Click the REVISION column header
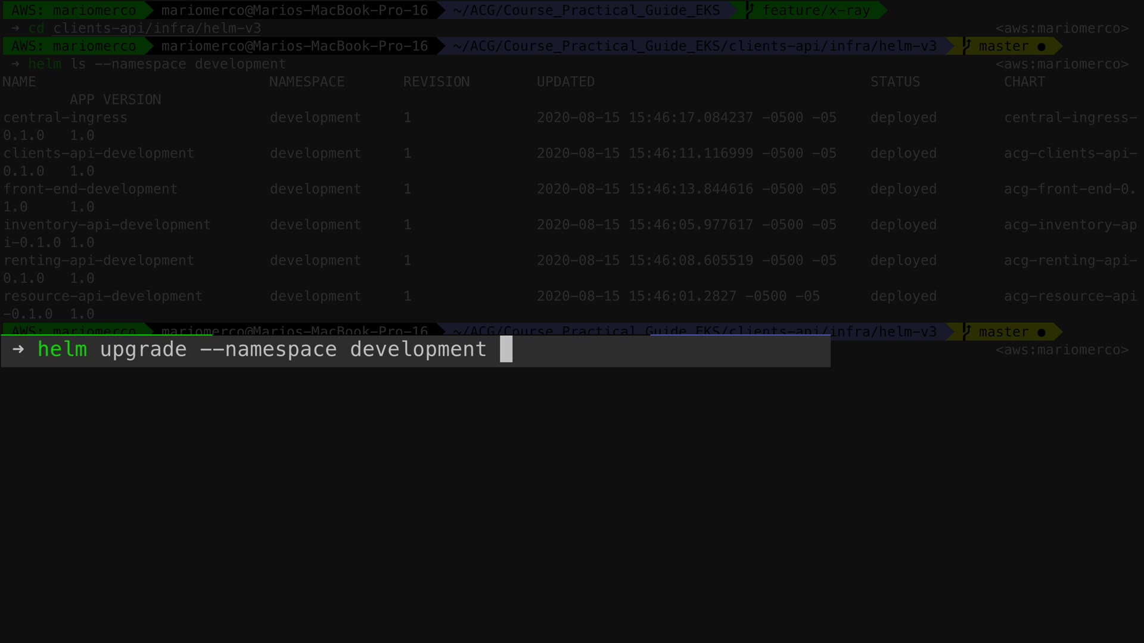1144x643 pixels. 436,82
